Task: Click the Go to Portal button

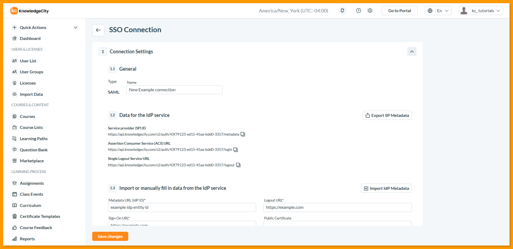Action: pos(400,11)
